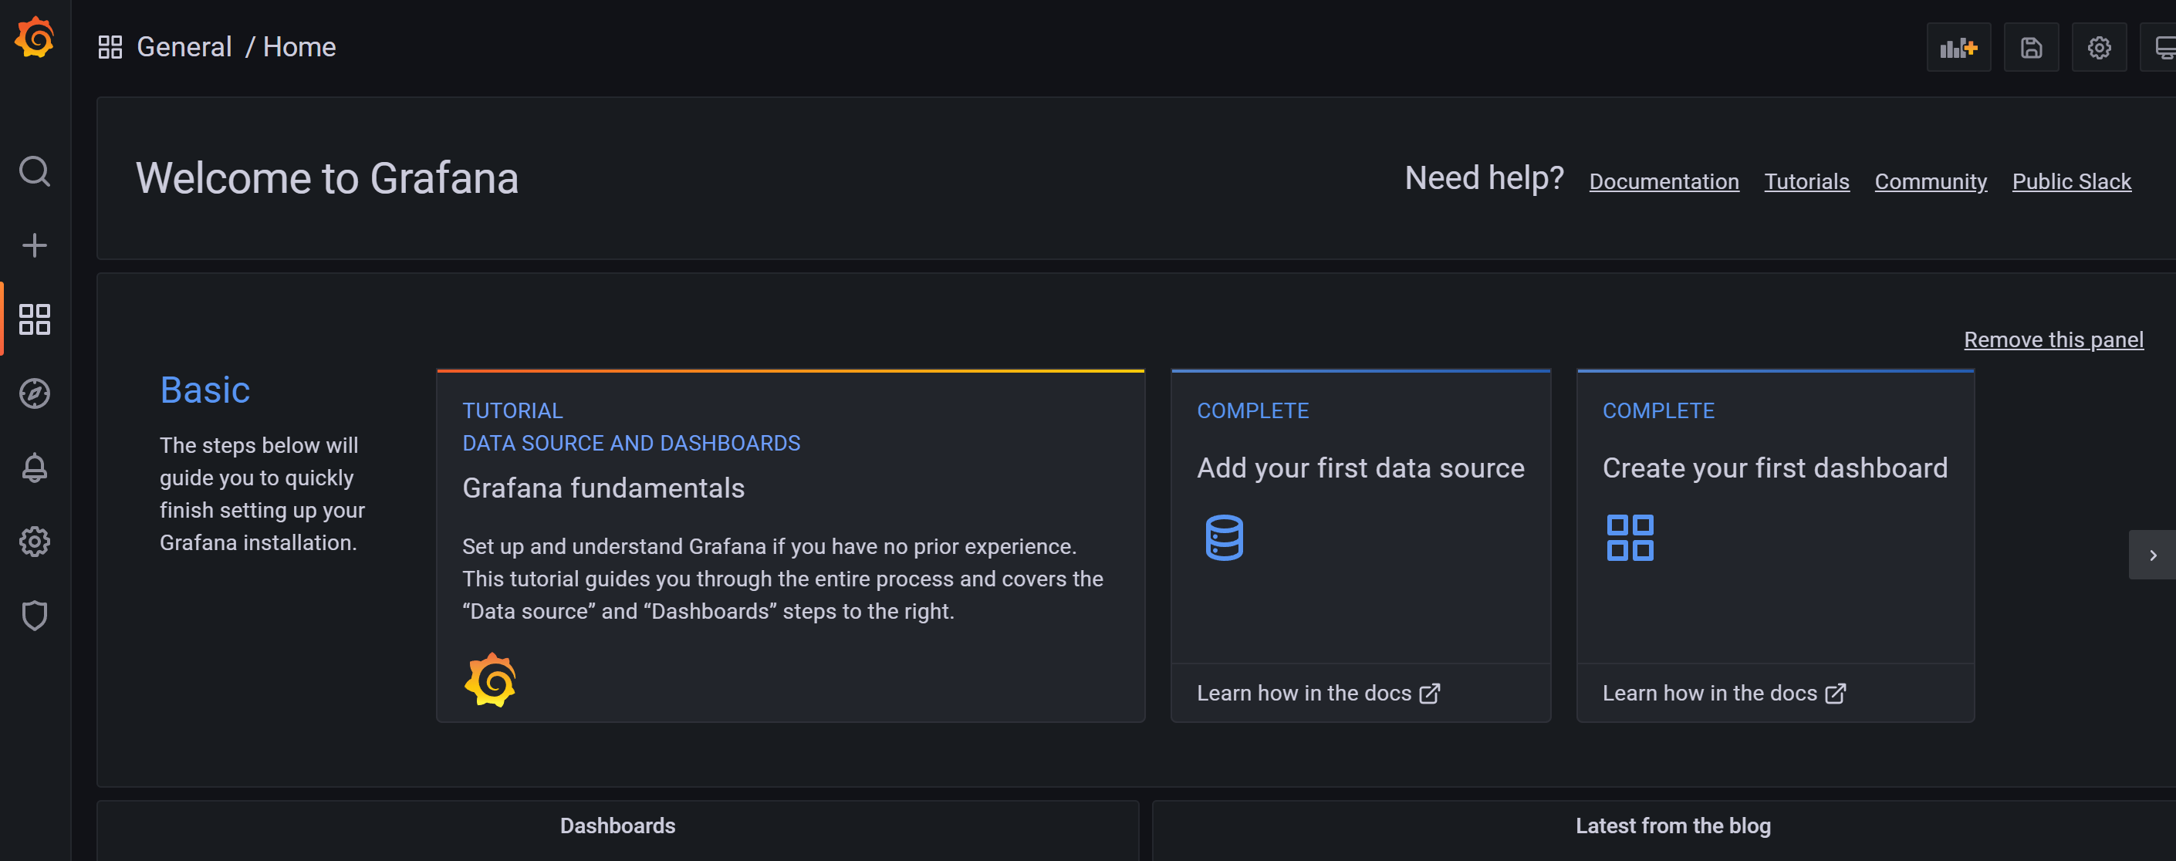The image size is (2176, 861).
Task: Open Configuration gear in sidebar
Action: 35,542
